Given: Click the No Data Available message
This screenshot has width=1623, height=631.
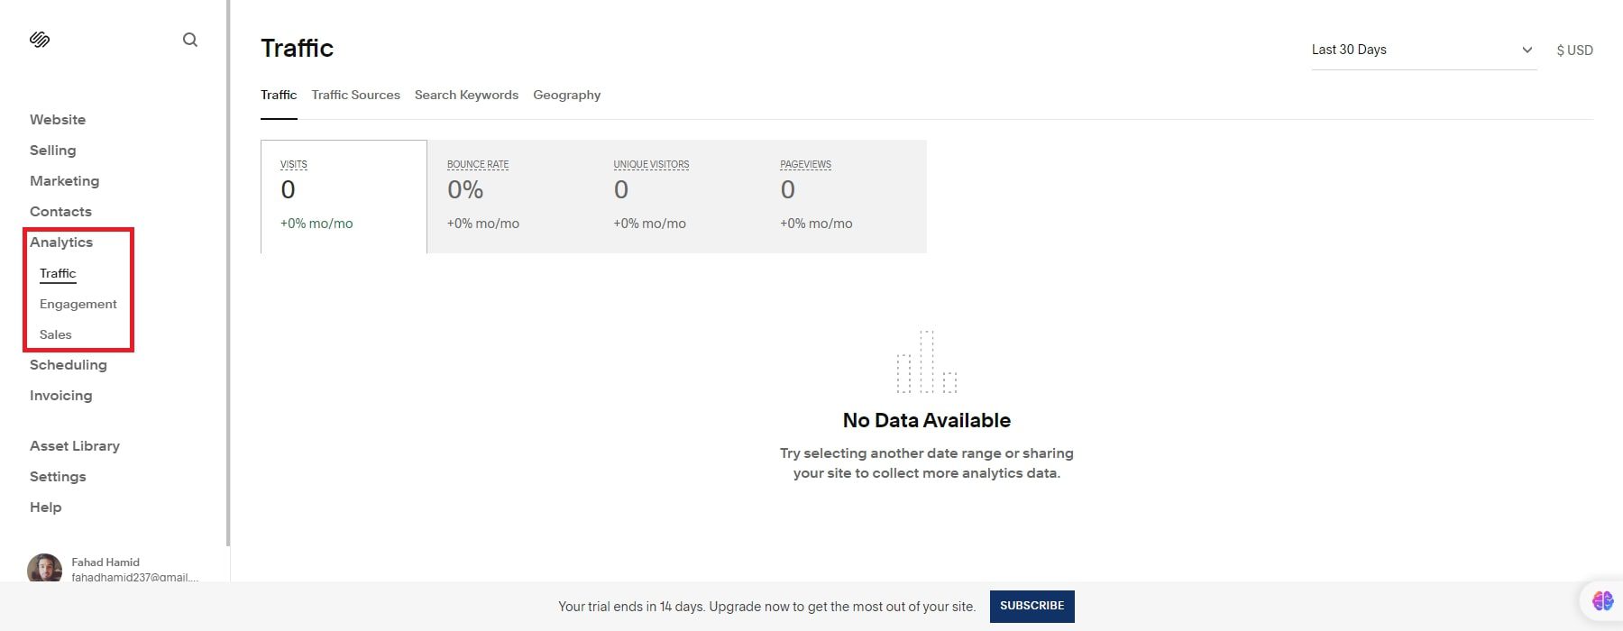Looking at the screenshot, I should click(927, 421).
